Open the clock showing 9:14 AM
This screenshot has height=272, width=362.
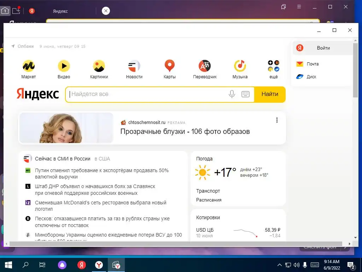pos(332,265)
